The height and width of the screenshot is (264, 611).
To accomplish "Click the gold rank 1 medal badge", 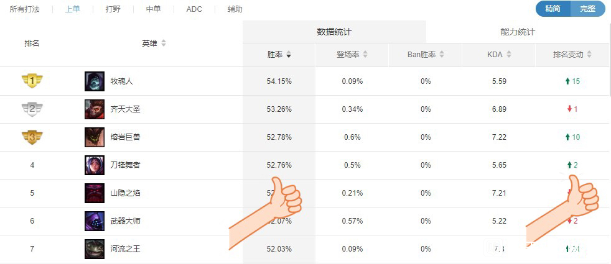I will click(32, 81).
